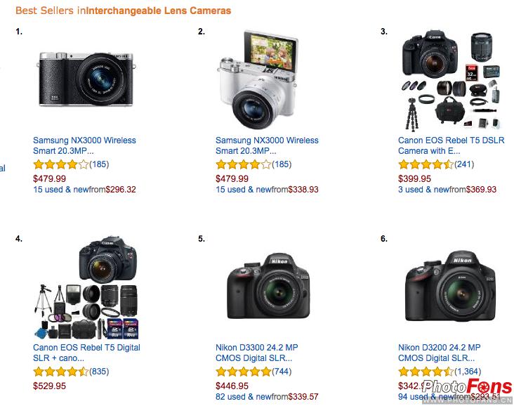
Task: Open 82 used & new from $339.57 offers
Action: tap(267, 397)
